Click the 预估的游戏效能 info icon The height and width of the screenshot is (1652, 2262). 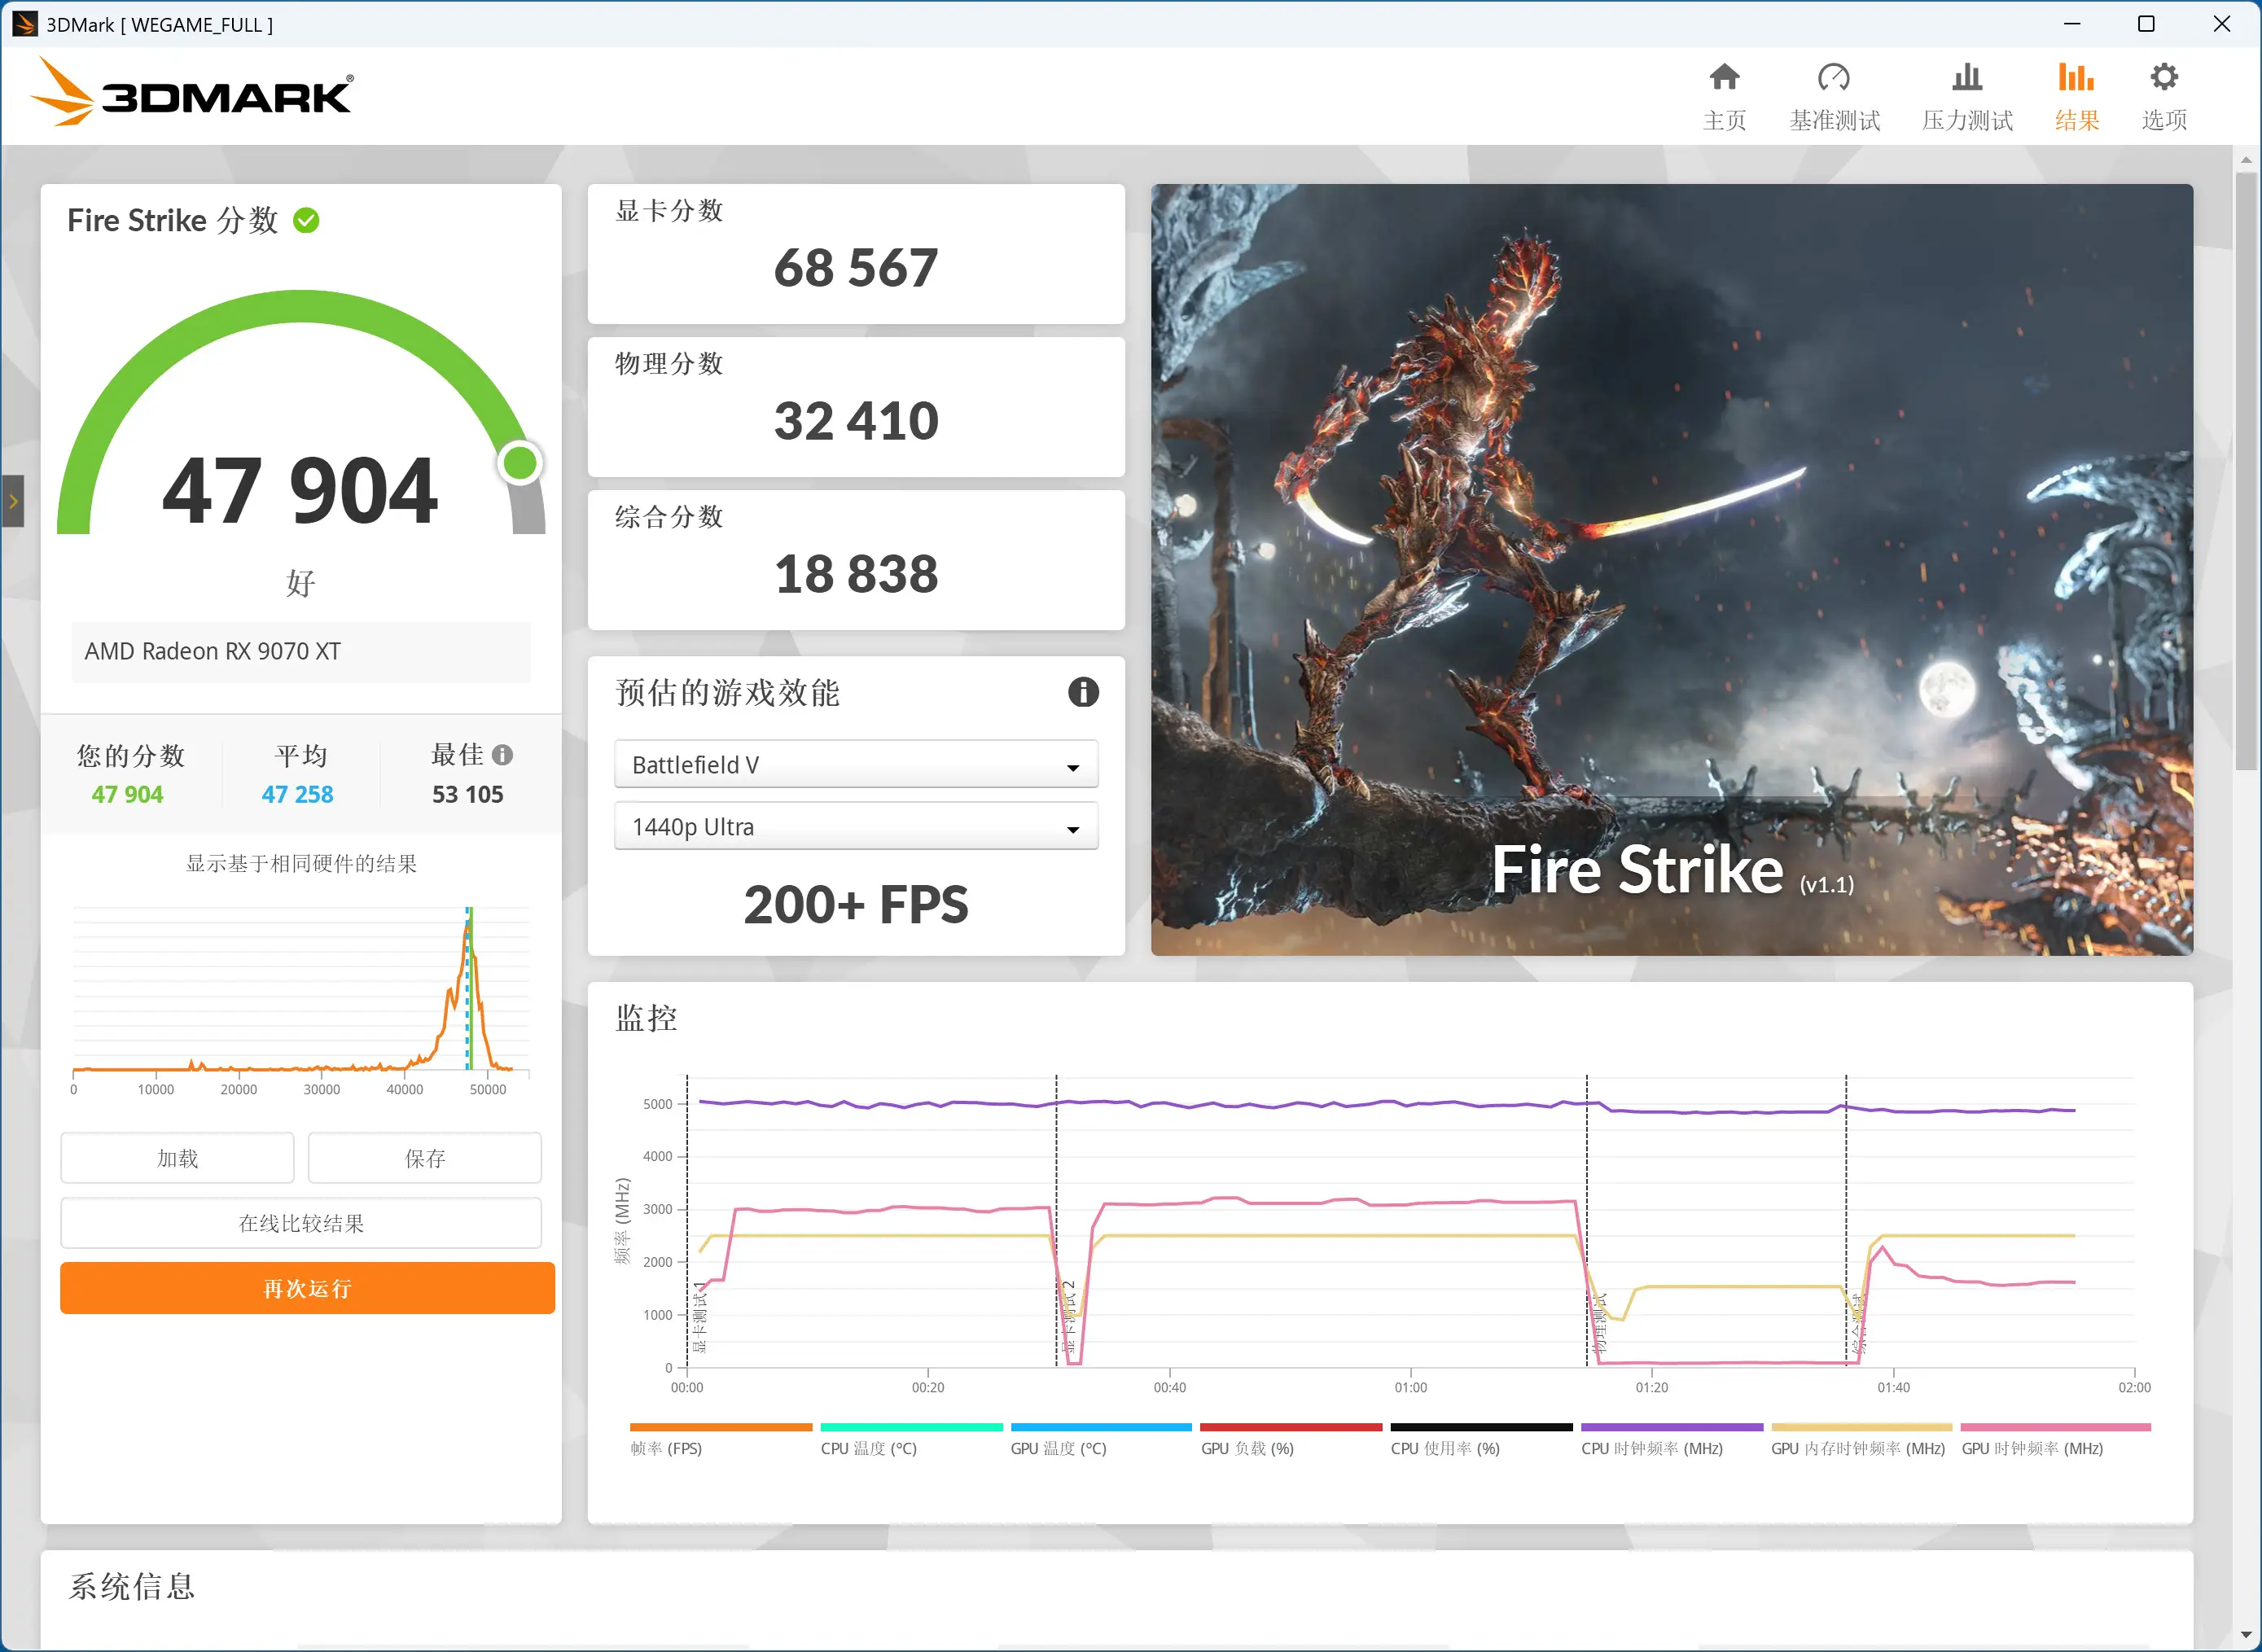(x=1082, y=692)
